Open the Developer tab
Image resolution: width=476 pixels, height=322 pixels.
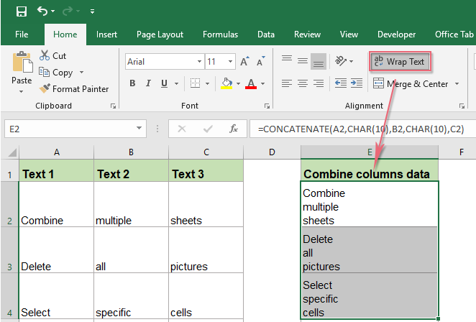[x=396, y=34]
